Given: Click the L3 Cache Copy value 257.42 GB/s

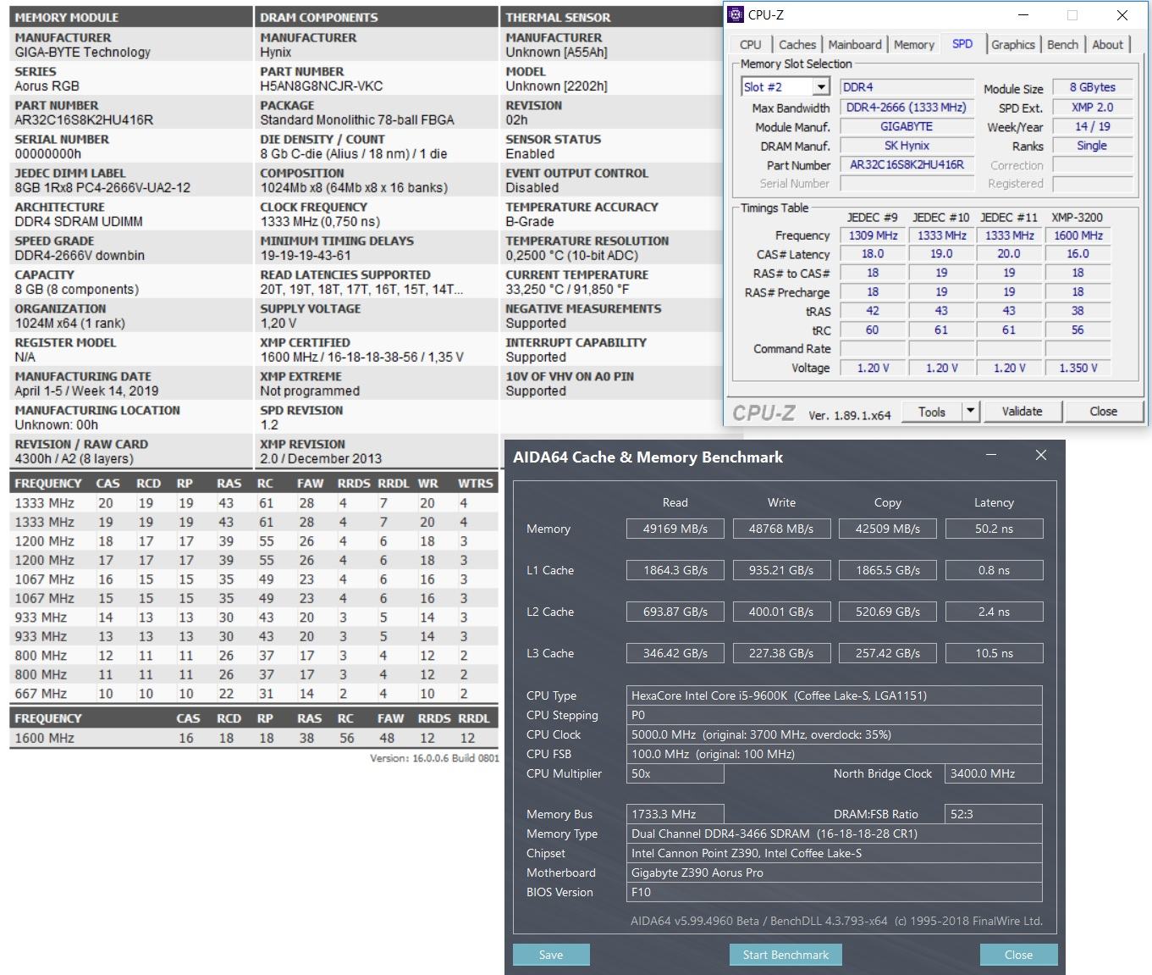Looking at the screenshot, I should pyautogui.click(x=888, y=653).
